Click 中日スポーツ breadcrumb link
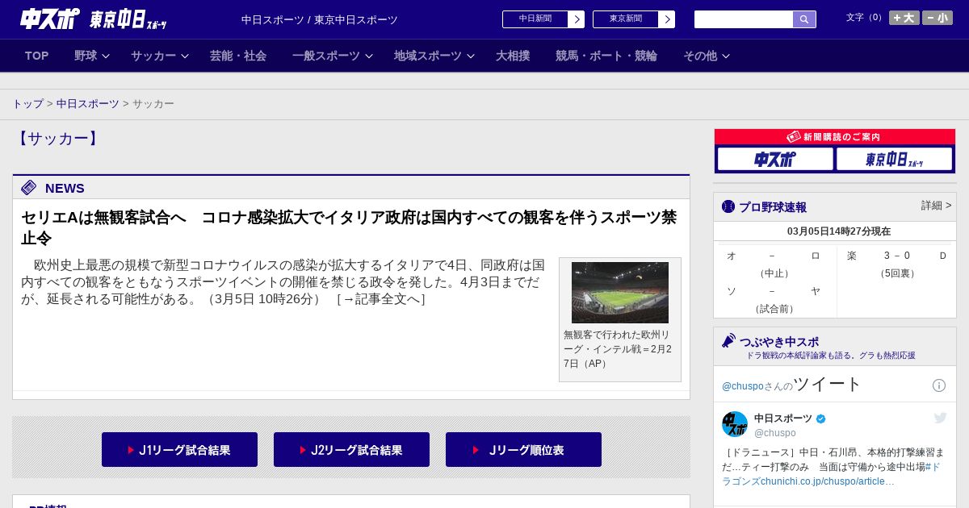The width and height of the screenshot is (969, 508). pos(88,104)
